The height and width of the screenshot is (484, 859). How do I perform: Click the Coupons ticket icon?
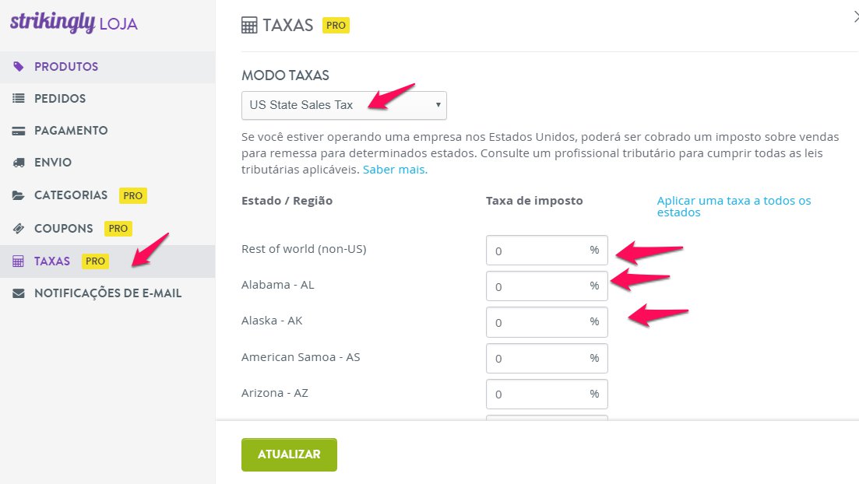tap(19, 228)
